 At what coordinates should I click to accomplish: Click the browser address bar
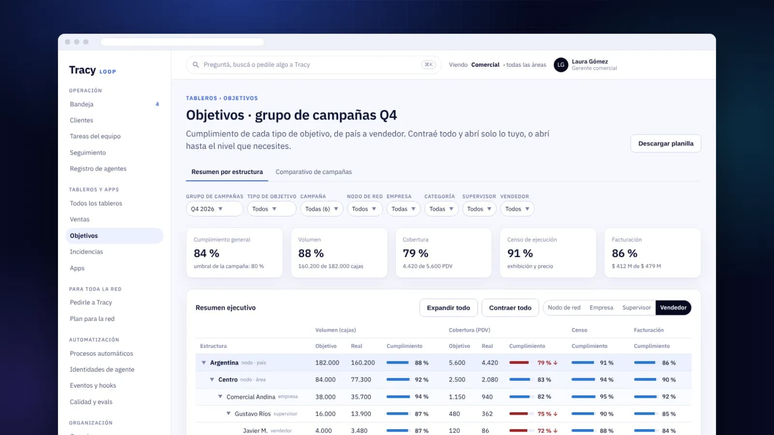(182, 42)
